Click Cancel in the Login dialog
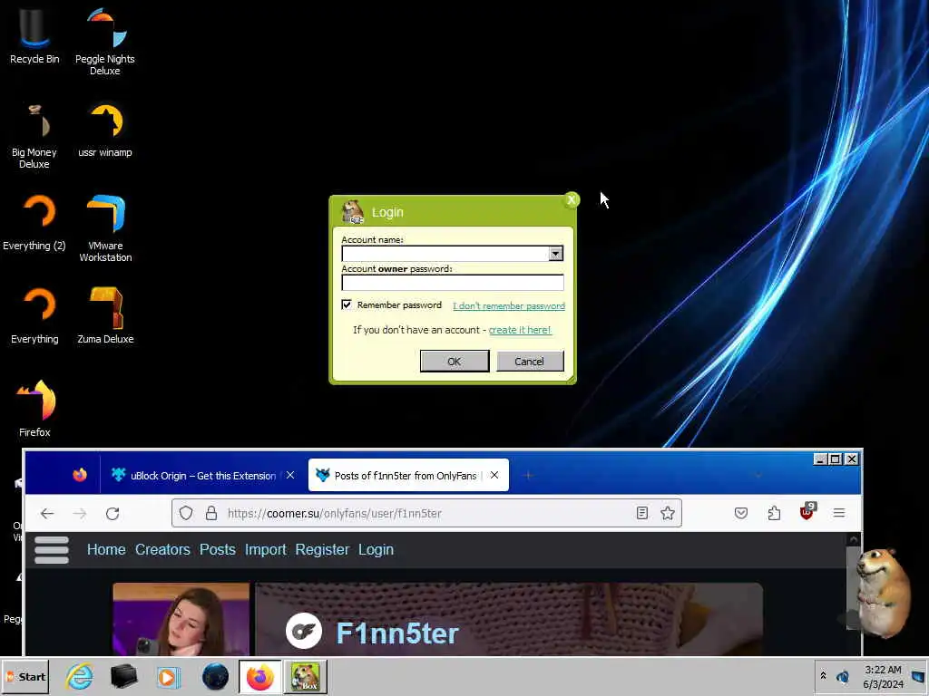 529,361
